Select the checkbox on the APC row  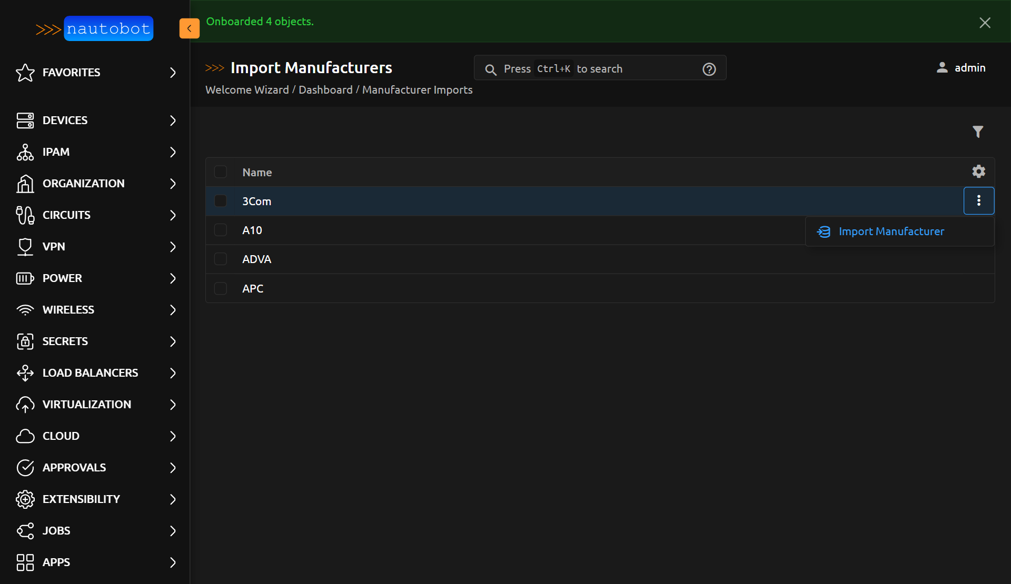pos(221,288)
